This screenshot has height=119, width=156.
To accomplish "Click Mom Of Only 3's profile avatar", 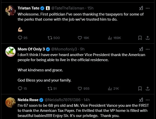I will pos(10,52).
